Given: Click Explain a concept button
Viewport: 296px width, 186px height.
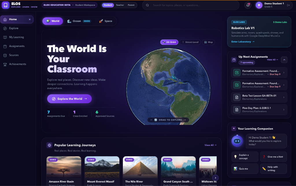Looking at the screenshot, I should [245, 157].
